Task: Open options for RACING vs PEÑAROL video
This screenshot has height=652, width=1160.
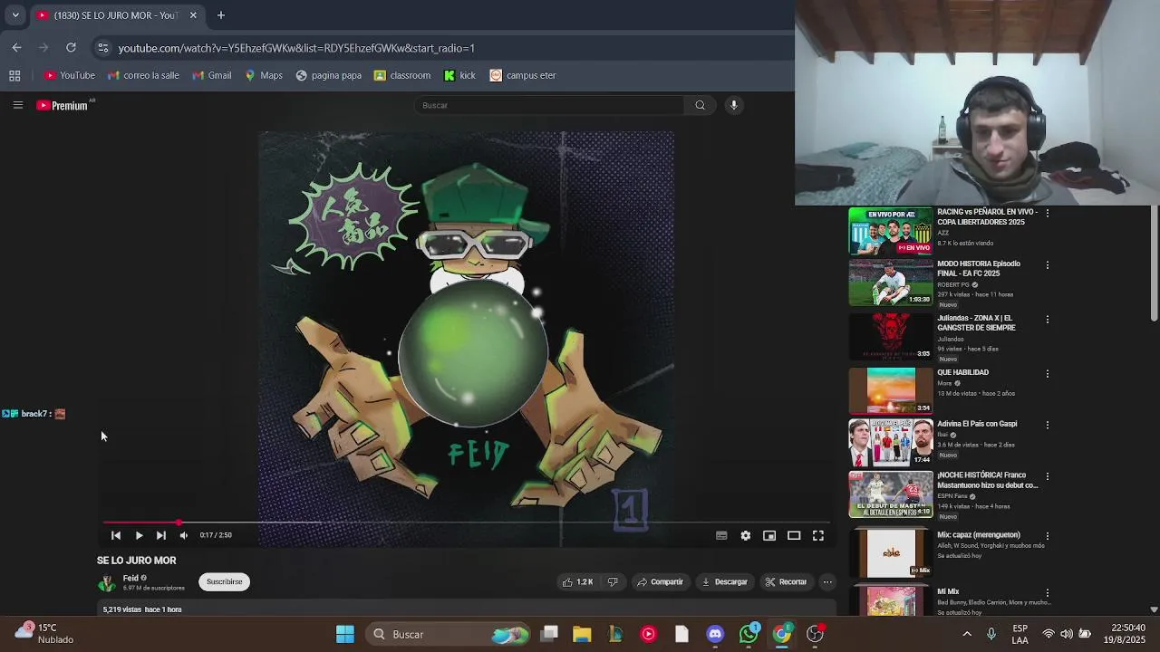Action: coord(1048,214)
